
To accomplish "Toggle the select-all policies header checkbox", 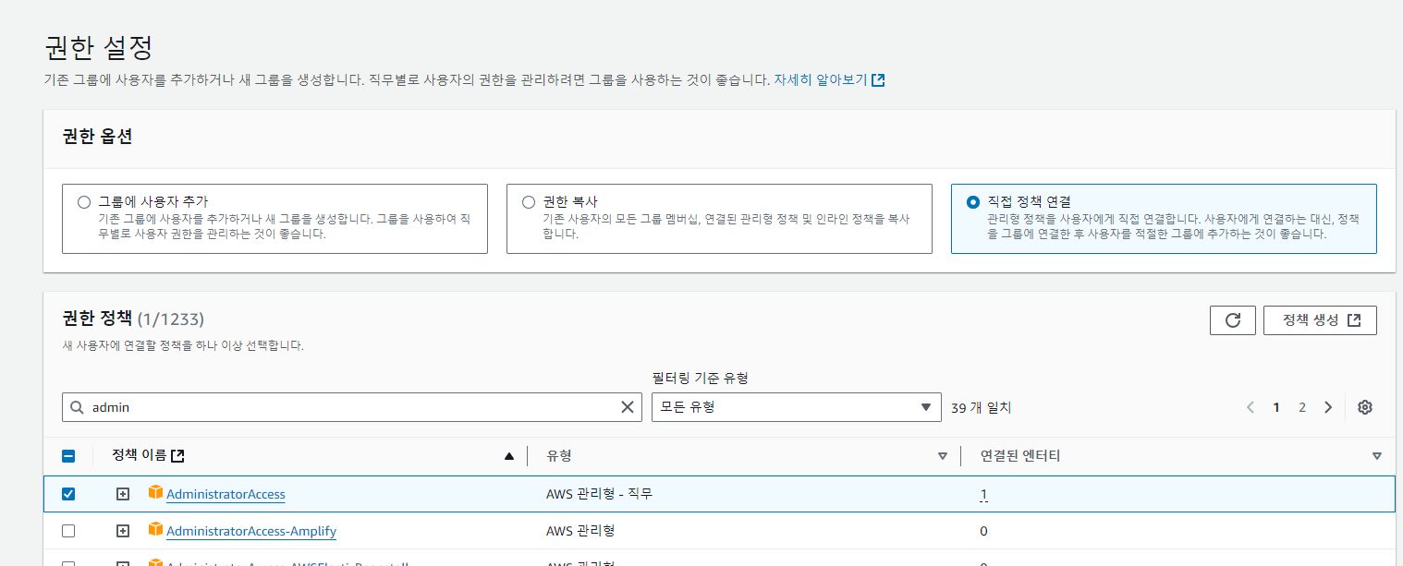I will pyautogui.click(x=68, y=456).
